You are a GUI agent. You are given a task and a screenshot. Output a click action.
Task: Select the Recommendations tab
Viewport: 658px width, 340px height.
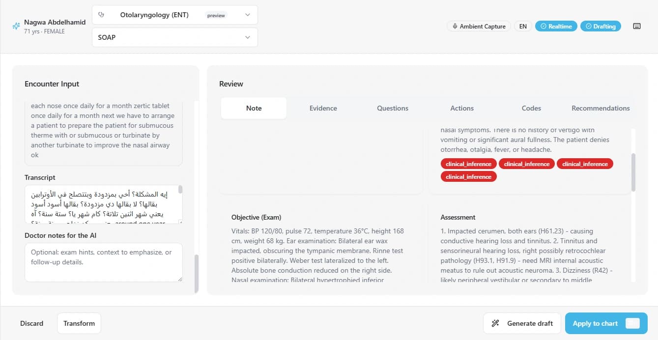coord(601,108)
